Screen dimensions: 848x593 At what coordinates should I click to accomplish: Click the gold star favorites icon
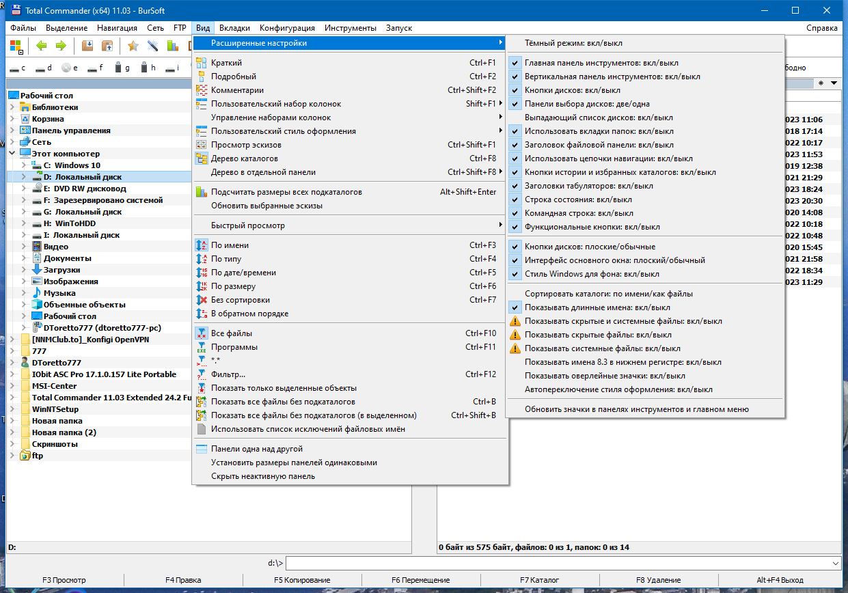pos(133,46)
